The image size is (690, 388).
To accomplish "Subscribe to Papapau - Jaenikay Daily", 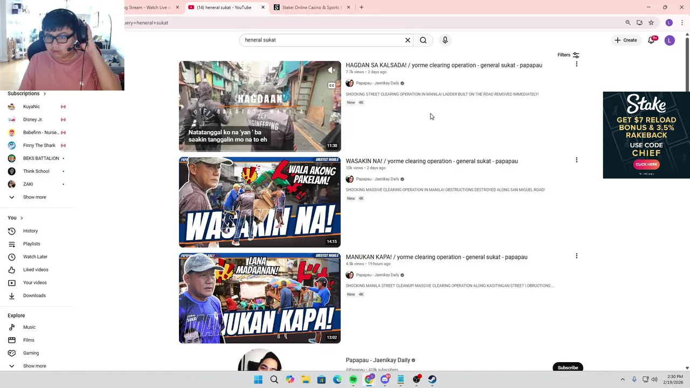I will point(568,368).
